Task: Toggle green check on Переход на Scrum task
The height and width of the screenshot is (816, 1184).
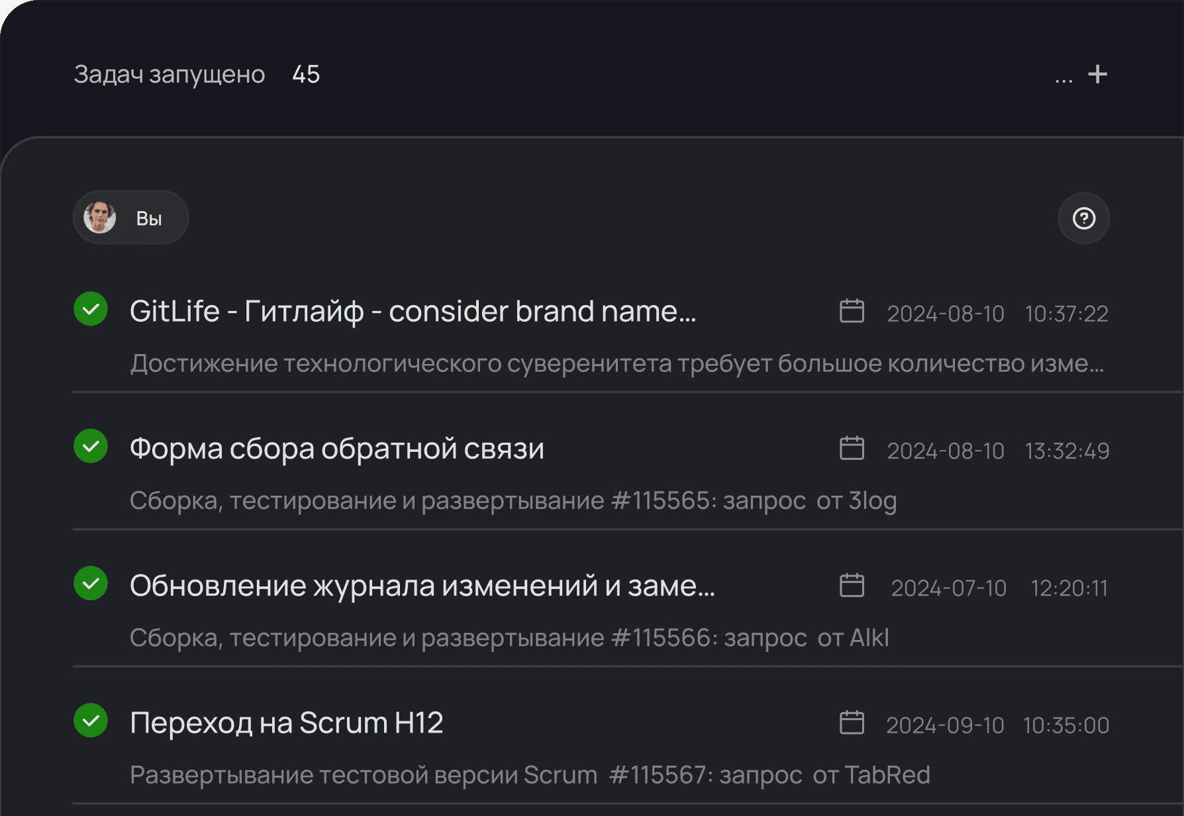Action: tap(91, 720)
